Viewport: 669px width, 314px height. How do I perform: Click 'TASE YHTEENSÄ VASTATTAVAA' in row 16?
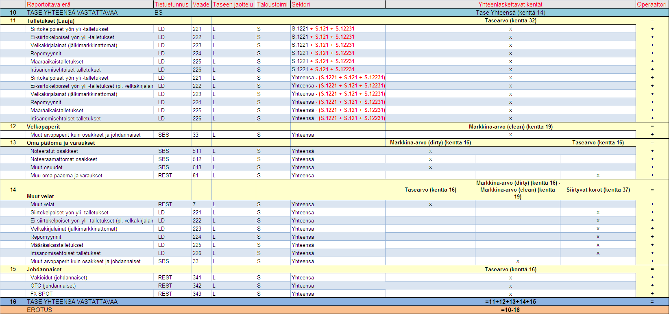(72, 302)
